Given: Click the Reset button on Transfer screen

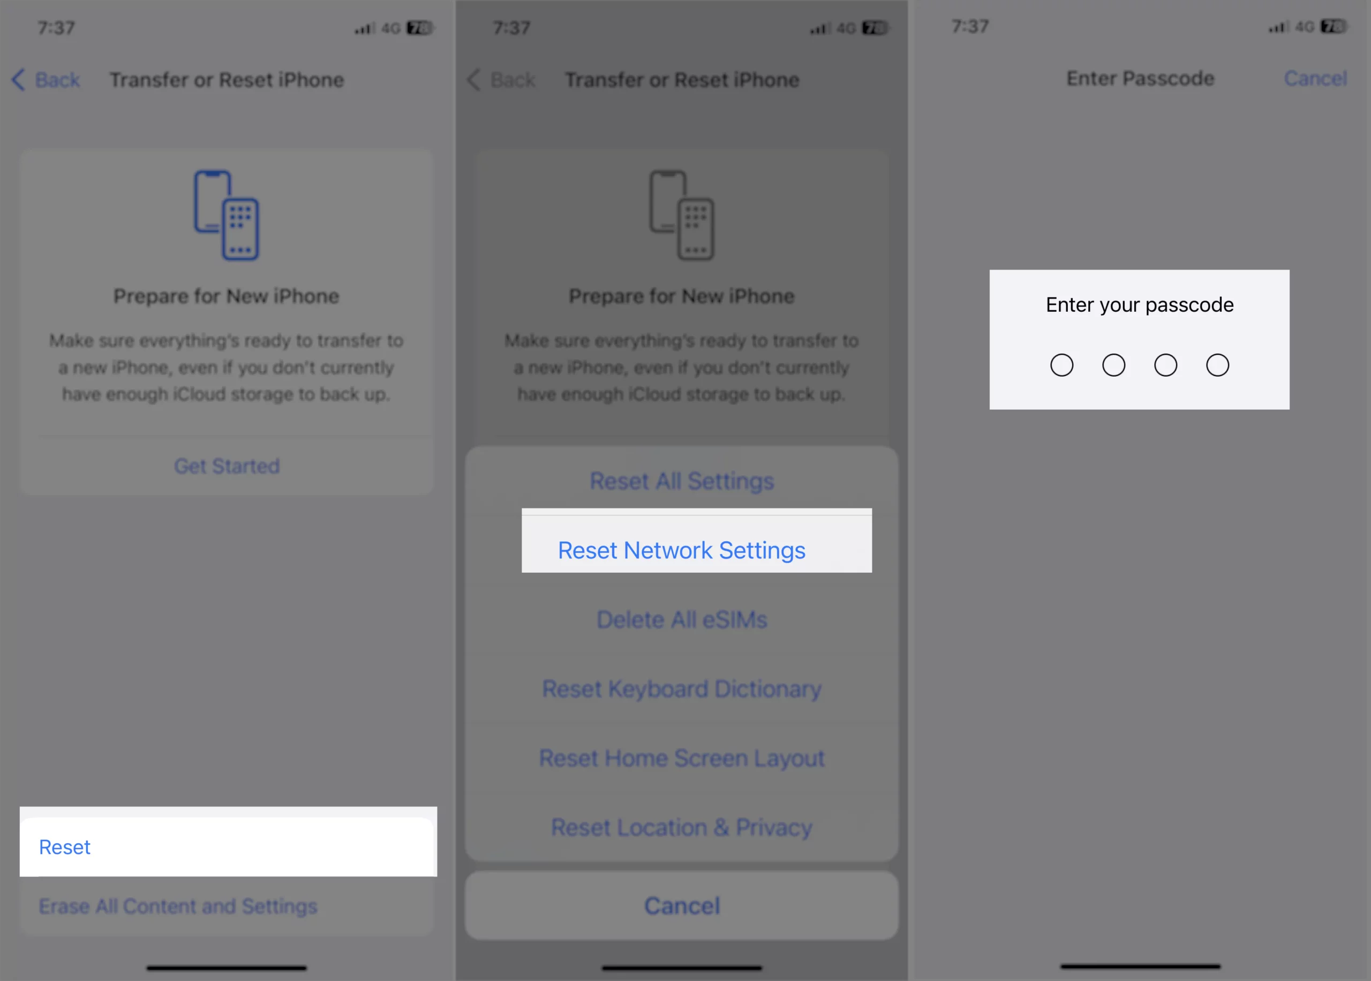Looking at the screenshot, I should click(x=227, y=845).
